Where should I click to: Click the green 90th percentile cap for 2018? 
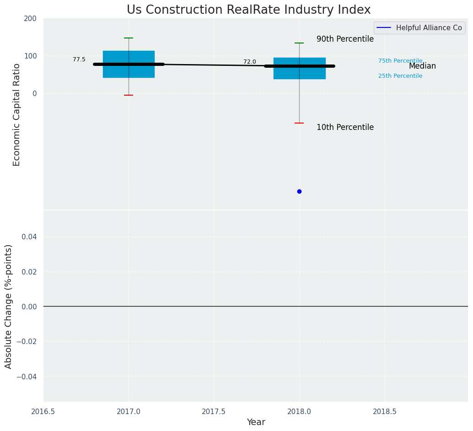(299, 43)
